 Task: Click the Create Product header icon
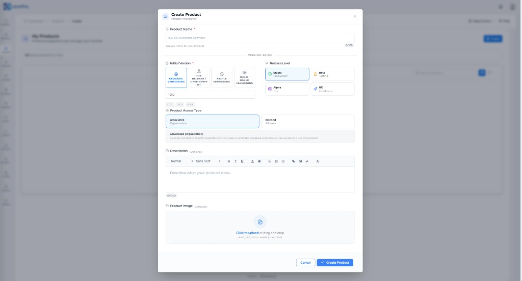pos(166,16)
